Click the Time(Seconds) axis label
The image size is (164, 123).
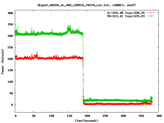point(87,121)
